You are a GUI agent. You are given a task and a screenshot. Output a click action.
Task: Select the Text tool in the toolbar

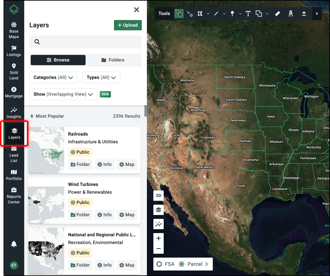coord(248,14)
